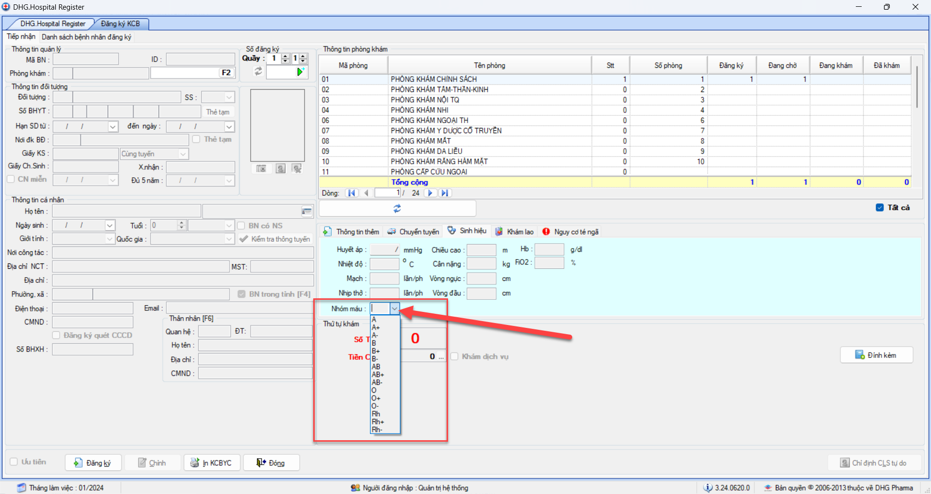The height and width of the screenshot is (494, 931).
Task: Open the Thông tin thêm tab
Action: pos(352,232)
